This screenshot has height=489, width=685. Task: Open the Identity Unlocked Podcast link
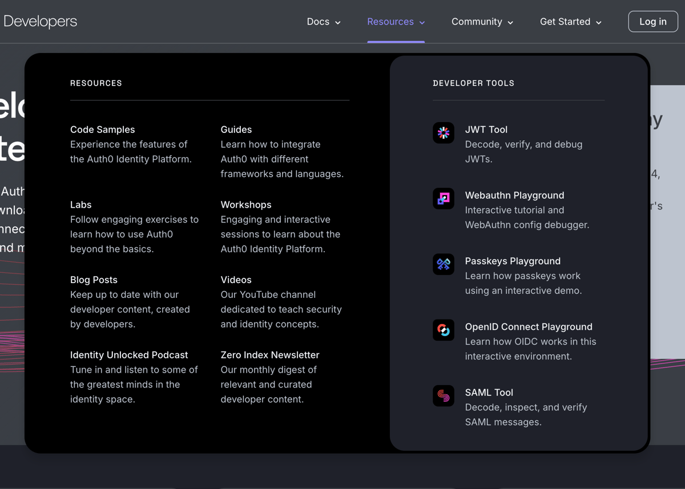[129, 354]
